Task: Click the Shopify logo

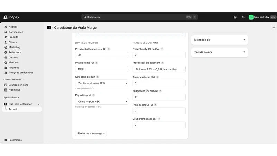Action: click(11, 17)
